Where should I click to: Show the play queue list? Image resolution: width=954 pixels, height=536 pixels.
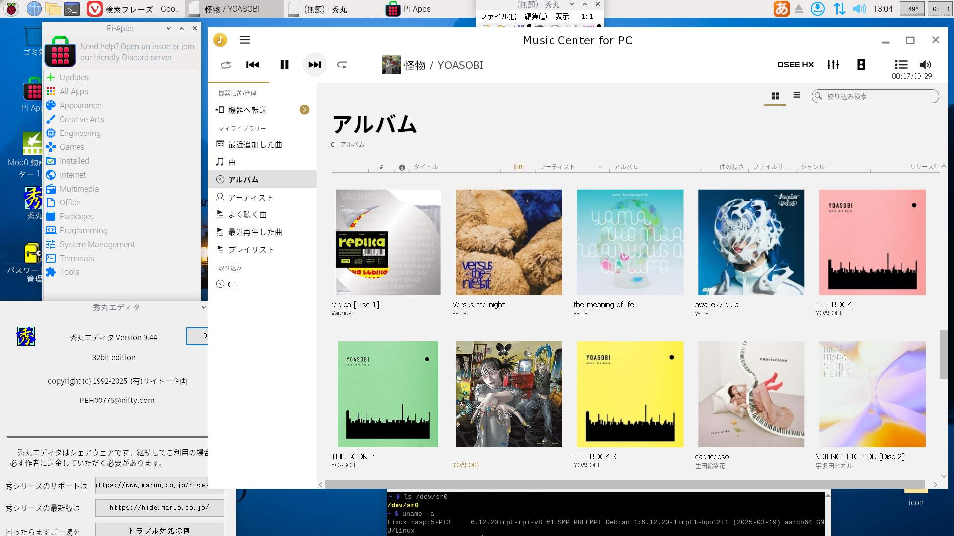[901, 65]
